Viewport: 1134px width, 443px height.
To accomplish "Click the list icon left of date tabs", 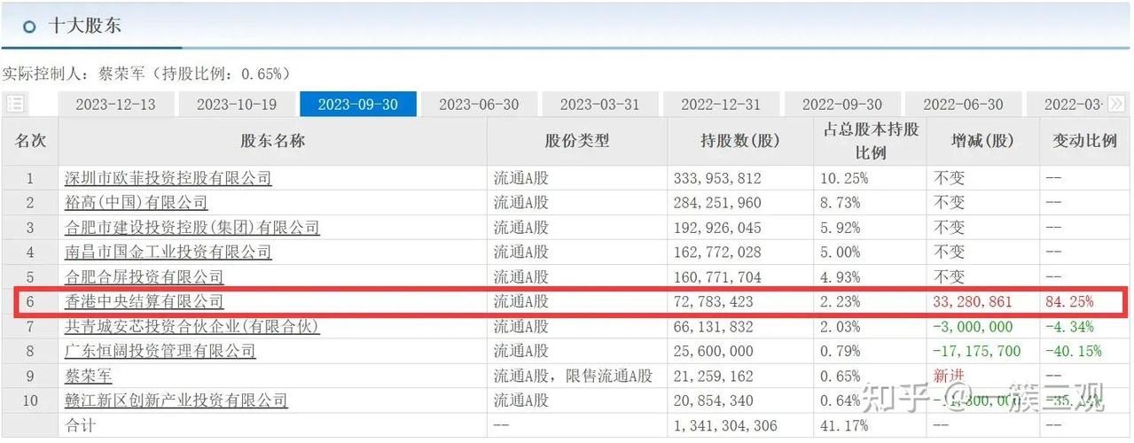I will click(15, 104).
